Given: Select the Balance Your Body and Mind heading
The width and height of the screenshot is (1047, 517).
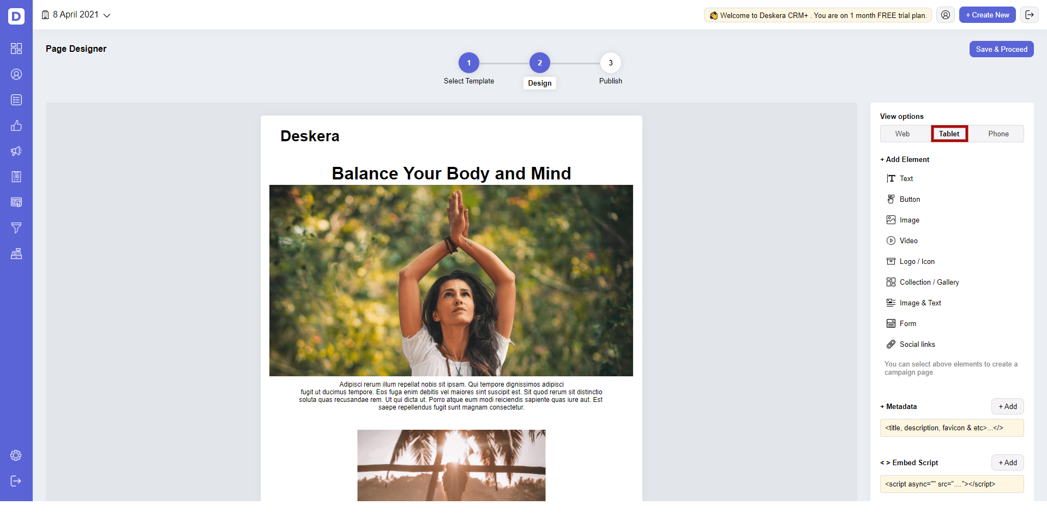Looking at the screenshot, I should (x=452, y=173).
